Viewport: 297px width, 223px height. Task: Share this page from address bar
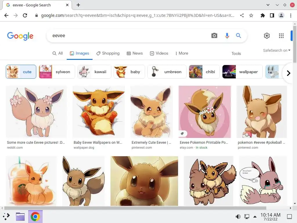pos(242,15)
